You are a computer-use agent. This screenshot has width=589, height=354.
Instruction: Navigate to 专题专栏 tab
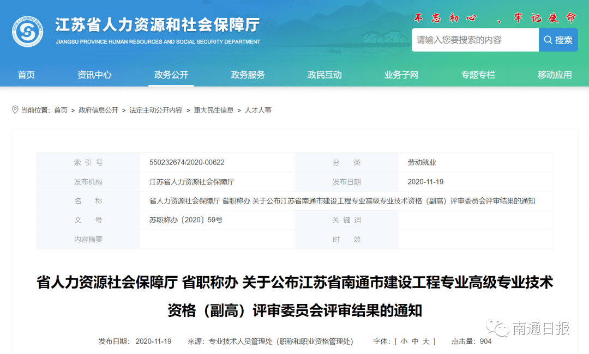coord(478,75)
